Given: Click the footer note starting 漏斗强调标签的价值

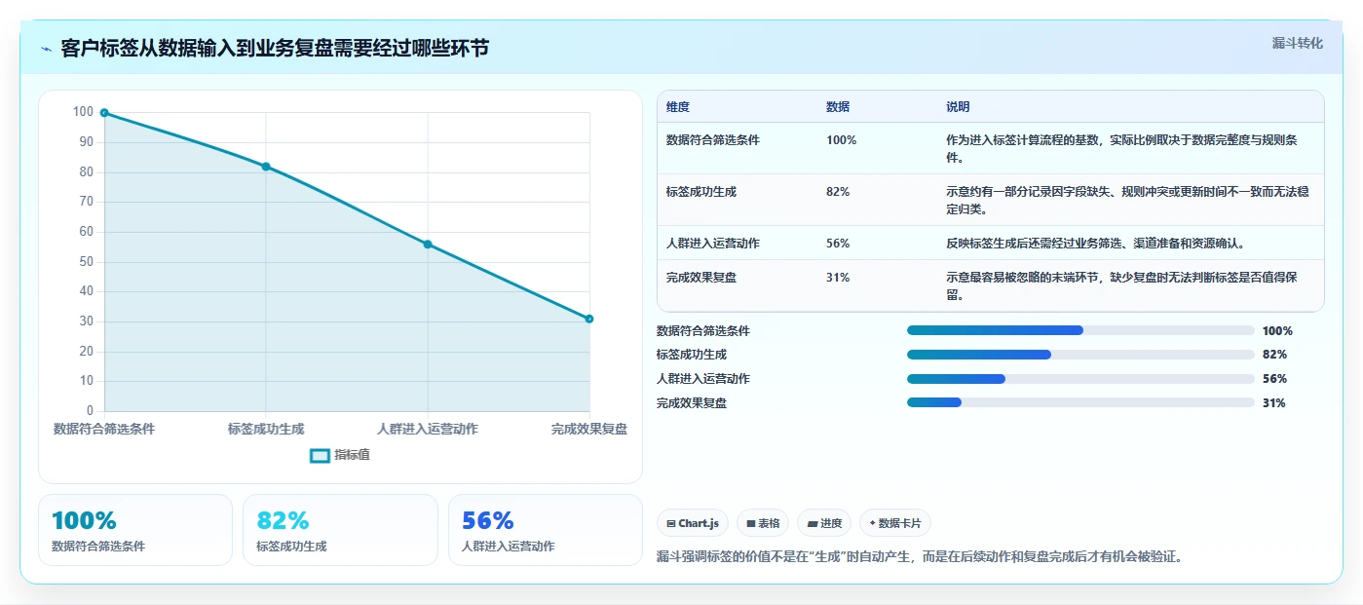Looking at the screenshot, I should click(x=921, y=557).
